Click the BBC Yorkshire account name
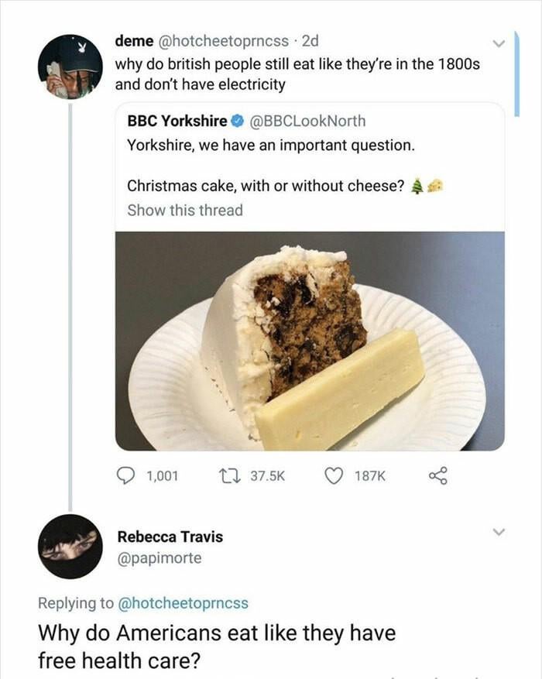Screen dimensions: 542x679 coord(177,122)
